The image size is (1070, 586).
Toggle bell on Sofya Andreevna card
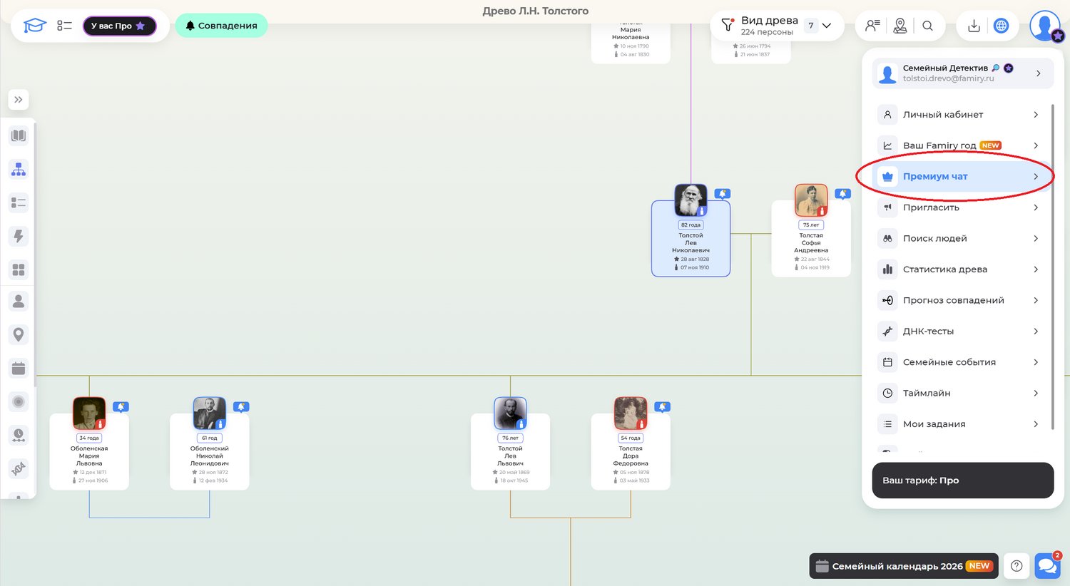click(842, 194)
